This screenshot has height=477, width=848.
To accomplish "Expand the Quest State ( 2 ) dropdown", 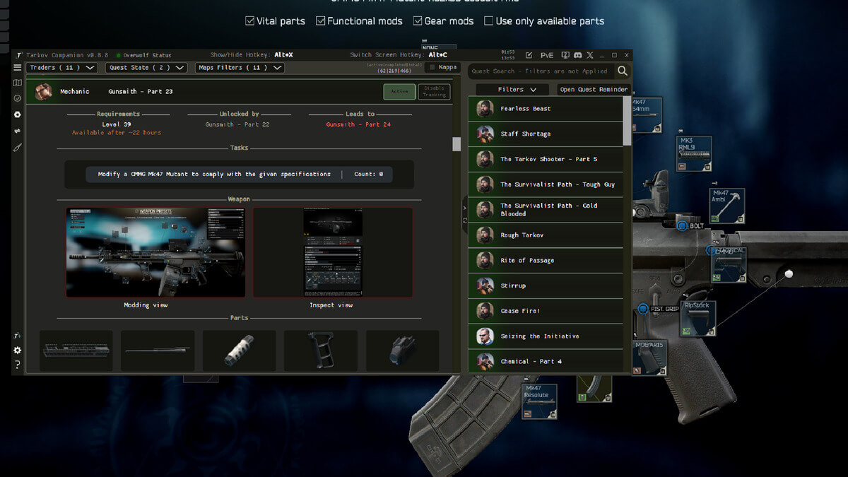I will pos(146,68).
